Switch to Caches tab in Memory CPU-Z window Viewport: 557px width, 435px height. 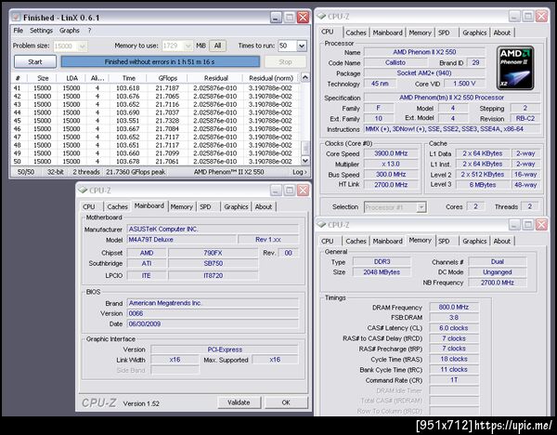[356, 241]
